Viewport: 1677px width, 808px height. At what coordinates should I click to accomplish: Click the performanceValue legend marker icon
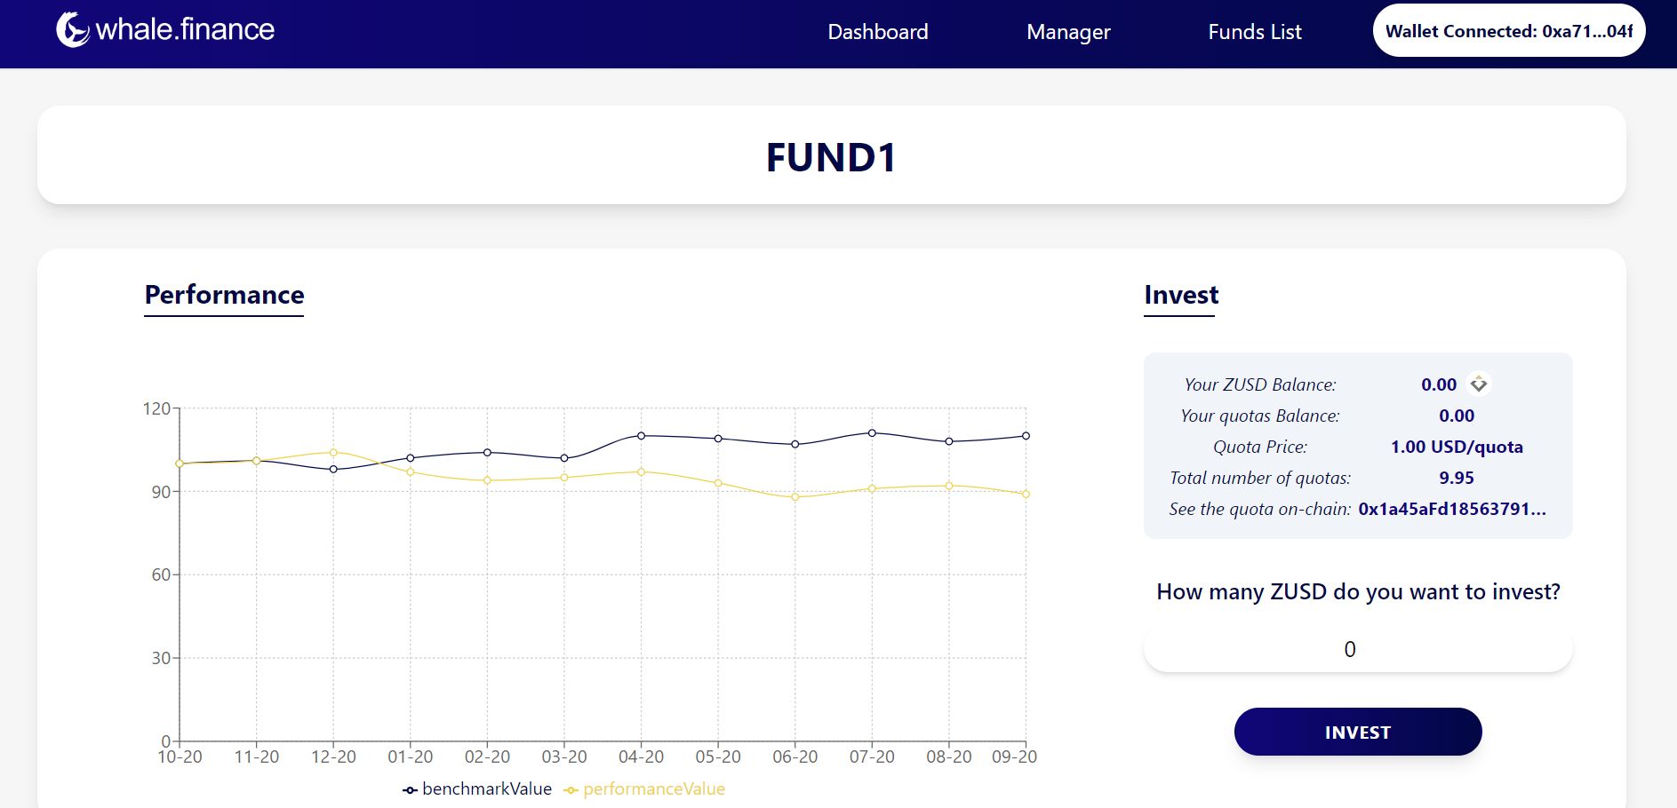571,789
